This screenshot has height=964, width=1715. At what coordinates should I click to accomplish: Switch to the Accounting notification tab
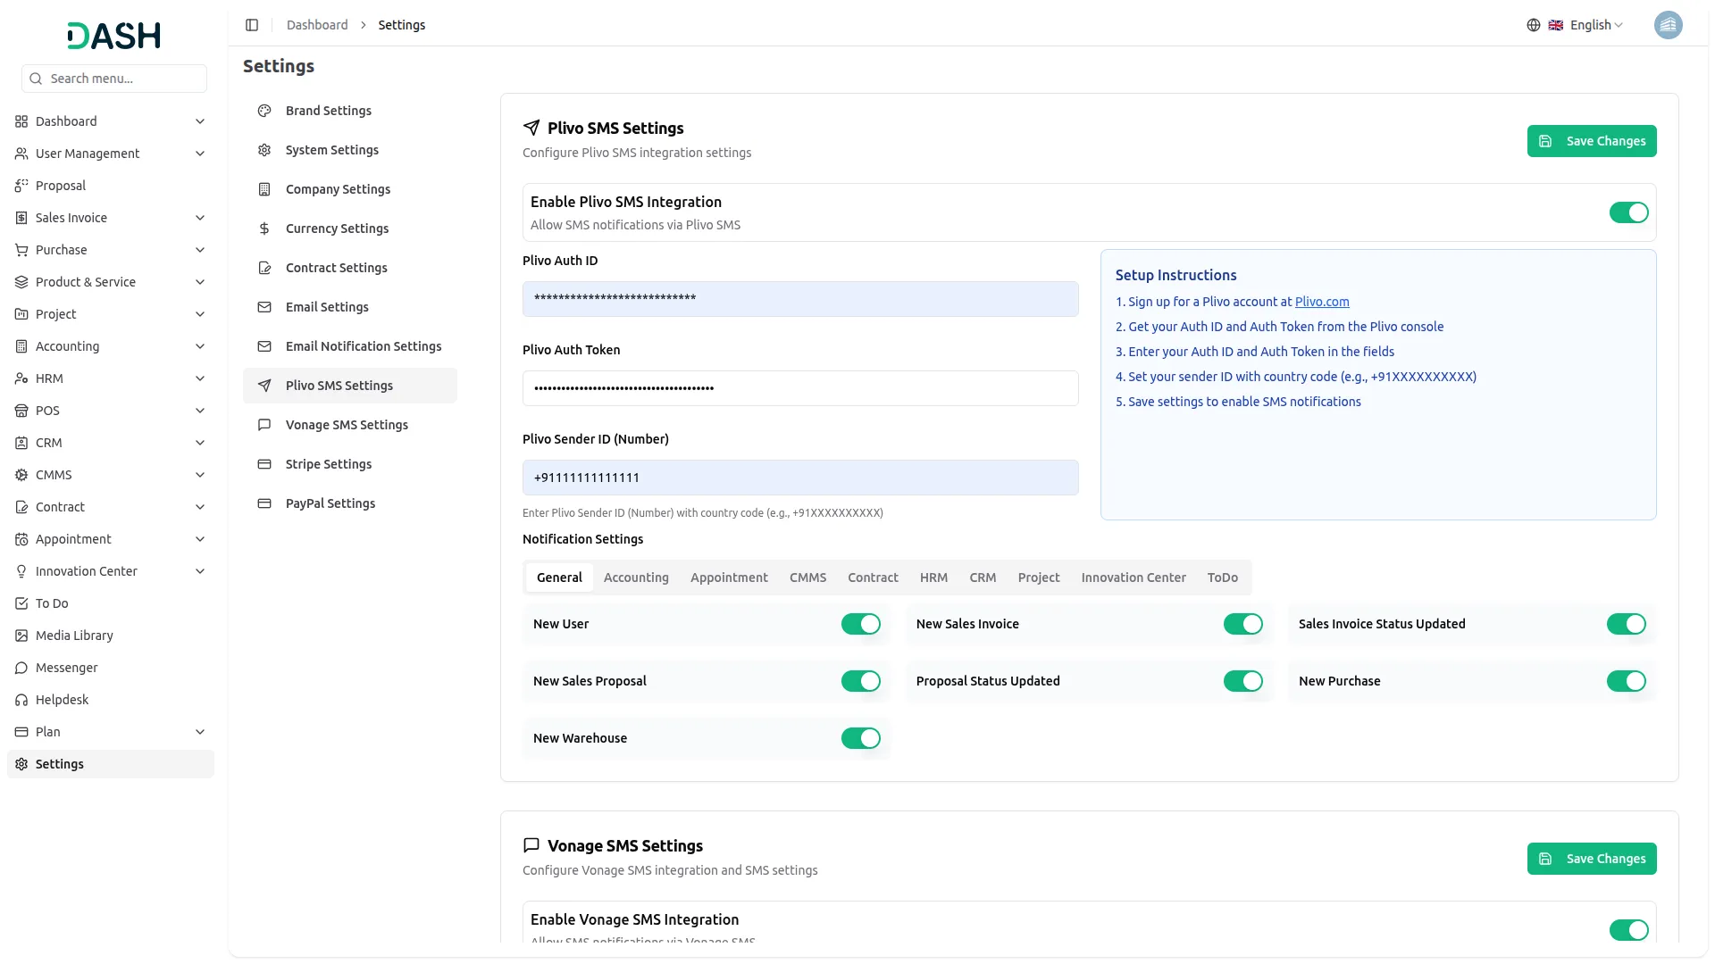click(x=636, y=578)
